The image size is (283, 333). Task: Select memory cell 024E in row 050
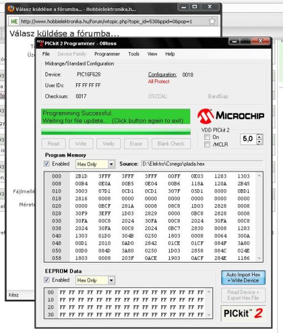(x=244, y=251)
